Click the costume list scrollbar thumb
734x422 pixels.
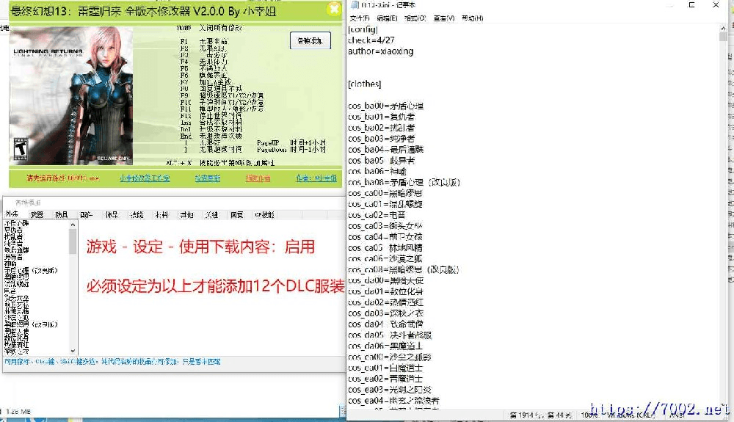click(73, 241)
